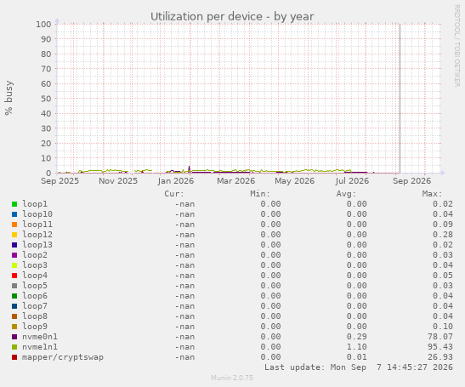This screenshot has height=387, width=465.
Task: Click the loop1 green color swatch
Action: click(14, 204)
